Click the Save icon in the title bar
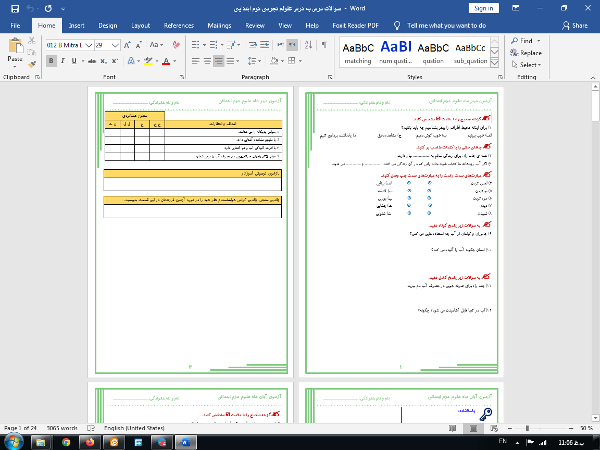Screen dimensions: 600x450 click(x=15, y=8)
